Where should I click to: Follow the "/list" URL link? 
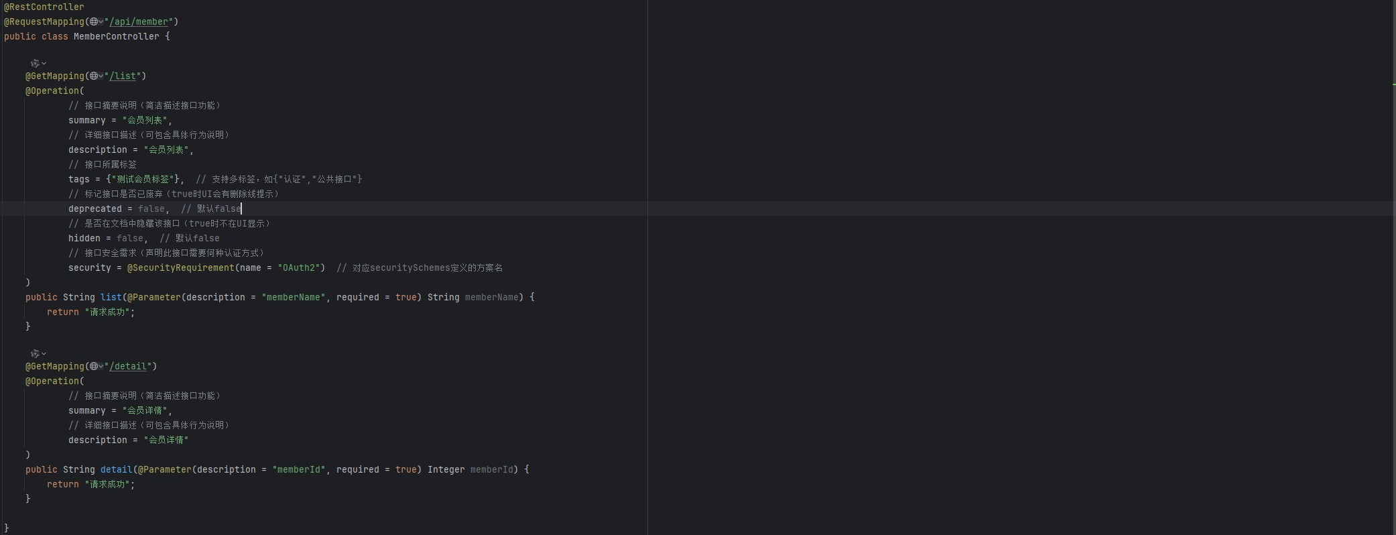(122, 76)
